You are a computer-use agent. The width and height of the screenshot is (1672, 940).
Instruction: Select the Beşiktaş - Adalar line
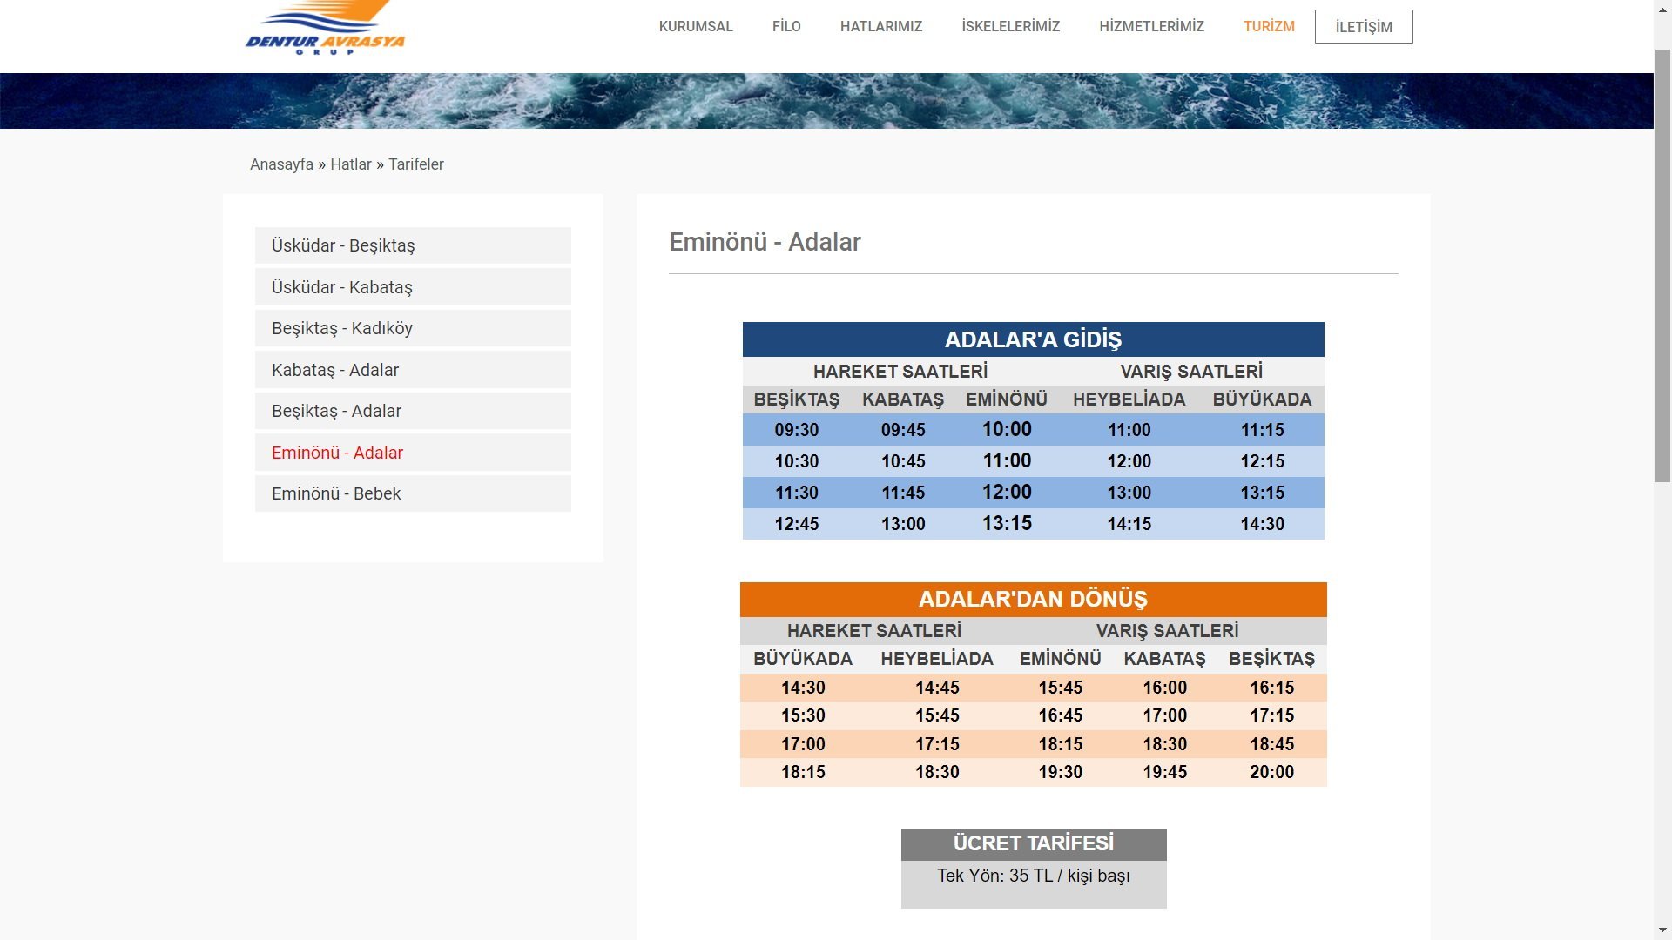pos(336,411)
